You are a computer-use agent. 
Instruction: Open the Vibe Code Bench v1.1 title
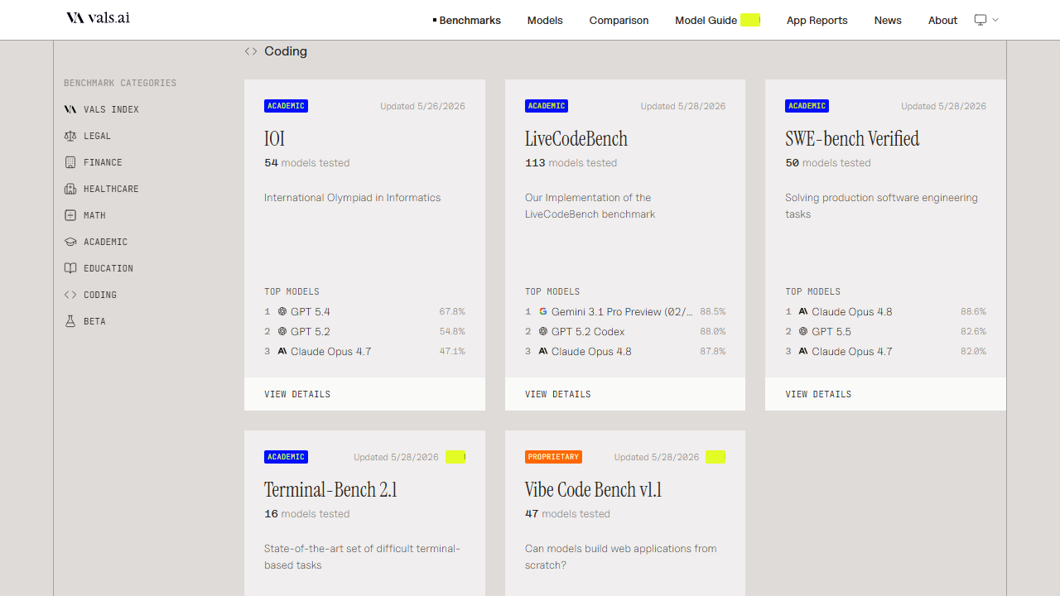[x=593, y=489]
